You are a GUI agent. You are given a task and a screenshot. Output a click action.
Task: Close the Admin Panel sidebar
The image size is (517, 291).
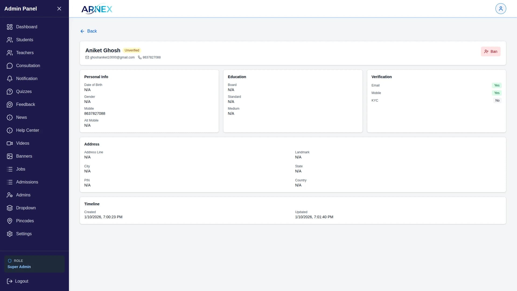tap(59, 9)
